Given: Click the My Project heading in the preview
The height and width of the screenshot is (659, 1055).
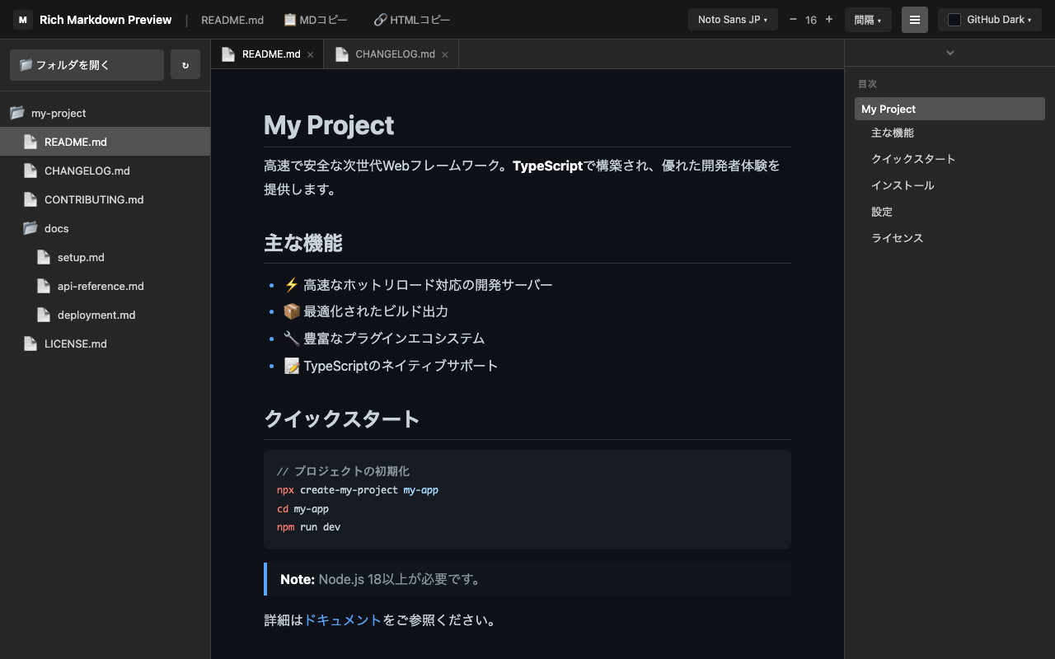Looking at the screenshot, I should (x=329, y=125).
